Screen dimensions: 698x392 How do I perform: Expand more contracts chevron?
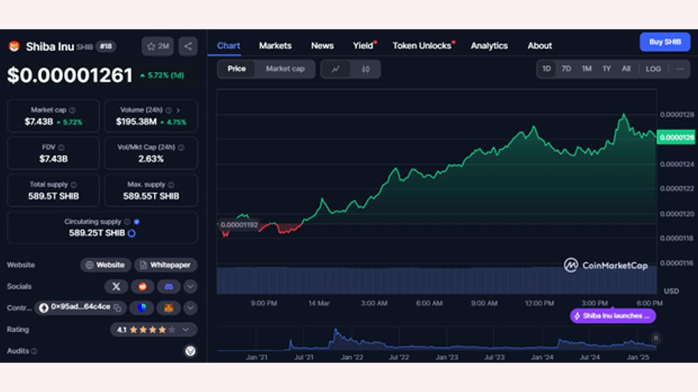pos(190,308)
